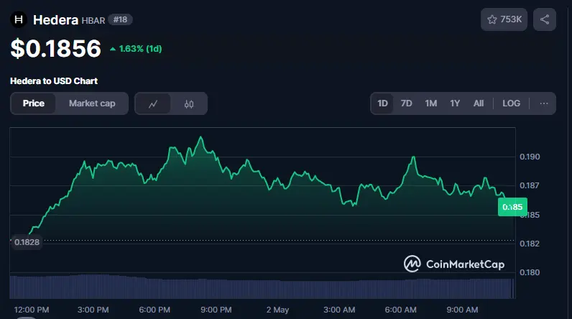Click the Hedera coin name
572x319 pixels.
(x=55, y=20)
